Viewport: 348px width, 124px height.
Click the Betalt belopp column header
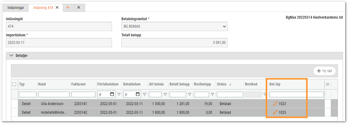(x=180, y=84)
